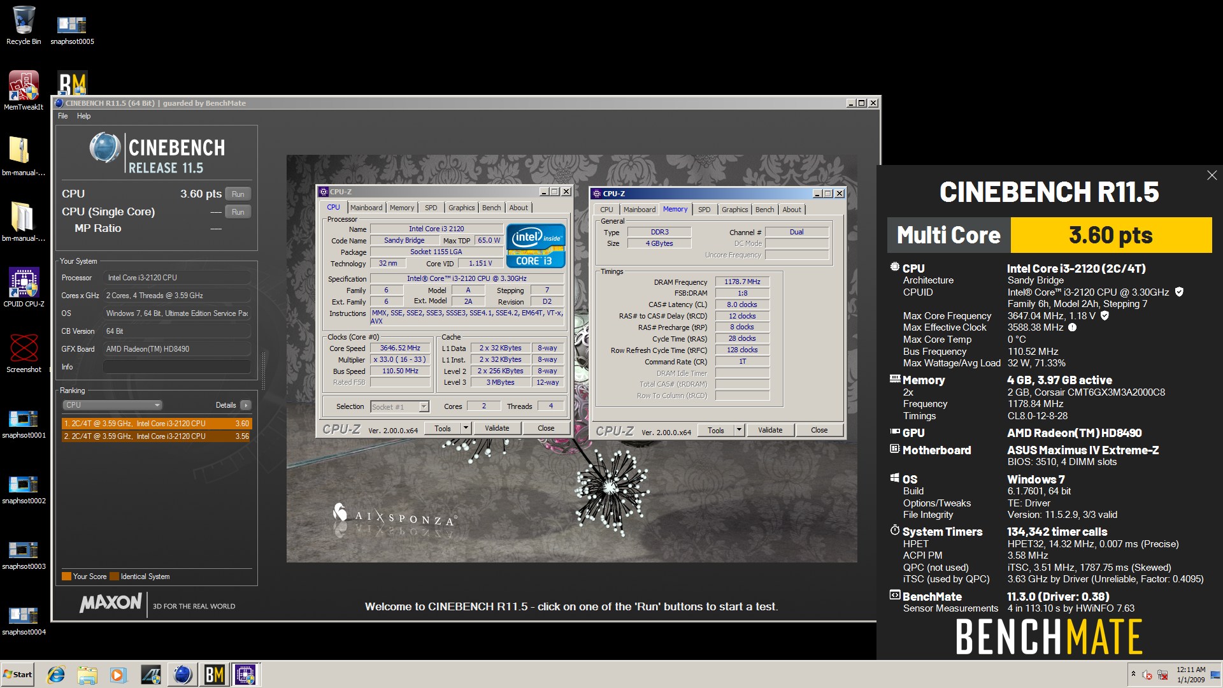This screenshot has width=1223, height=688.
Task: Open the Ranking CPU dropdown
Action: (x=112, y=405)
